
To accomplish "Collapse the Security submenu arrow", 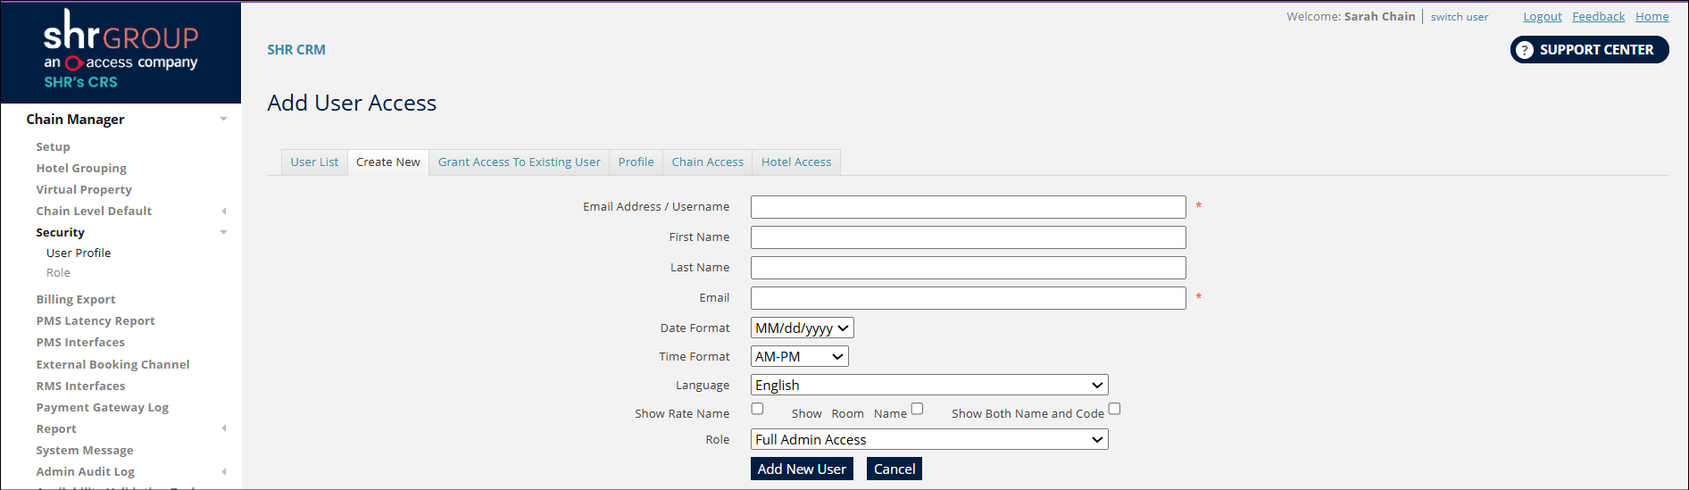I will click(x=223, y=232).
